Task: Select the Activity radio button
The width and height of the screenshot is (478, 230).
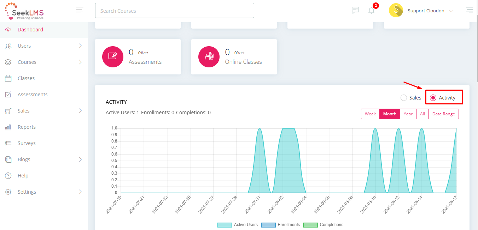Action: (433, 98)
